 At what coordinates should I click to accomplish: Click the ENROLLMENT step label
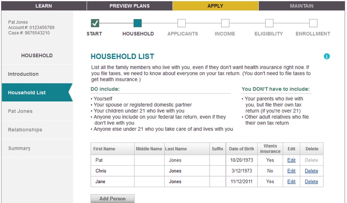point(313,34)
